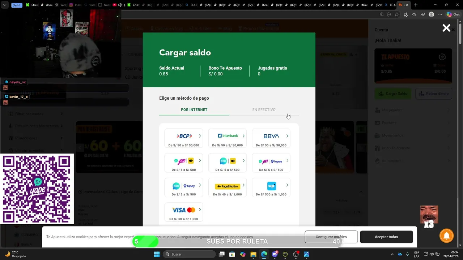Click Configurar cookies button
This screenshot has height=260, width=463.
pyautogui.click(x=331, y=237)
